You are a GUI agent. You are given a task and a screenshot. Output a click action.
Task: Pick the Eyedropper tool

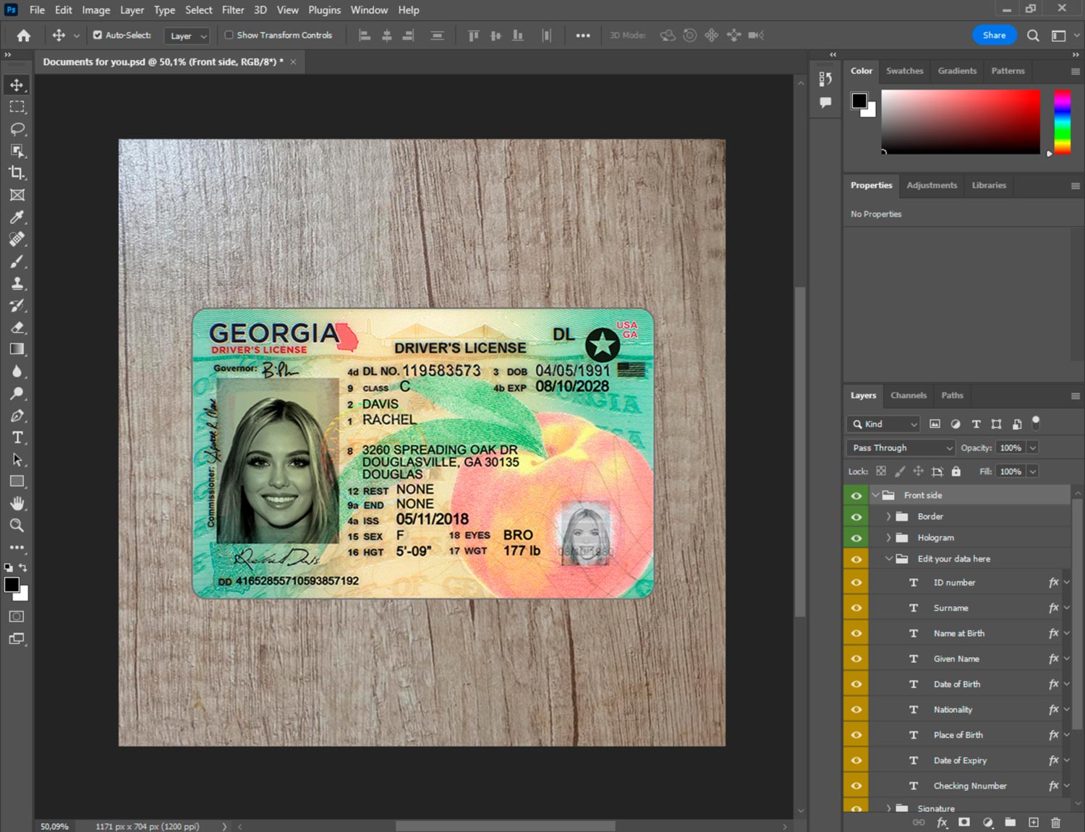tap(17, 217)
